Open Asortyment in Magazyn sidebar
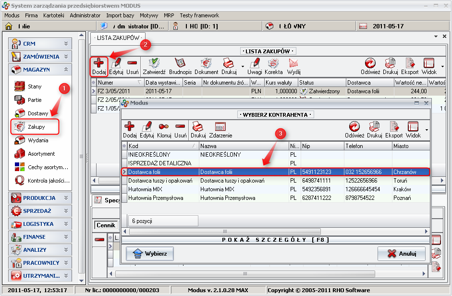This screenshot has height=296, width=452. pos(41,154)
